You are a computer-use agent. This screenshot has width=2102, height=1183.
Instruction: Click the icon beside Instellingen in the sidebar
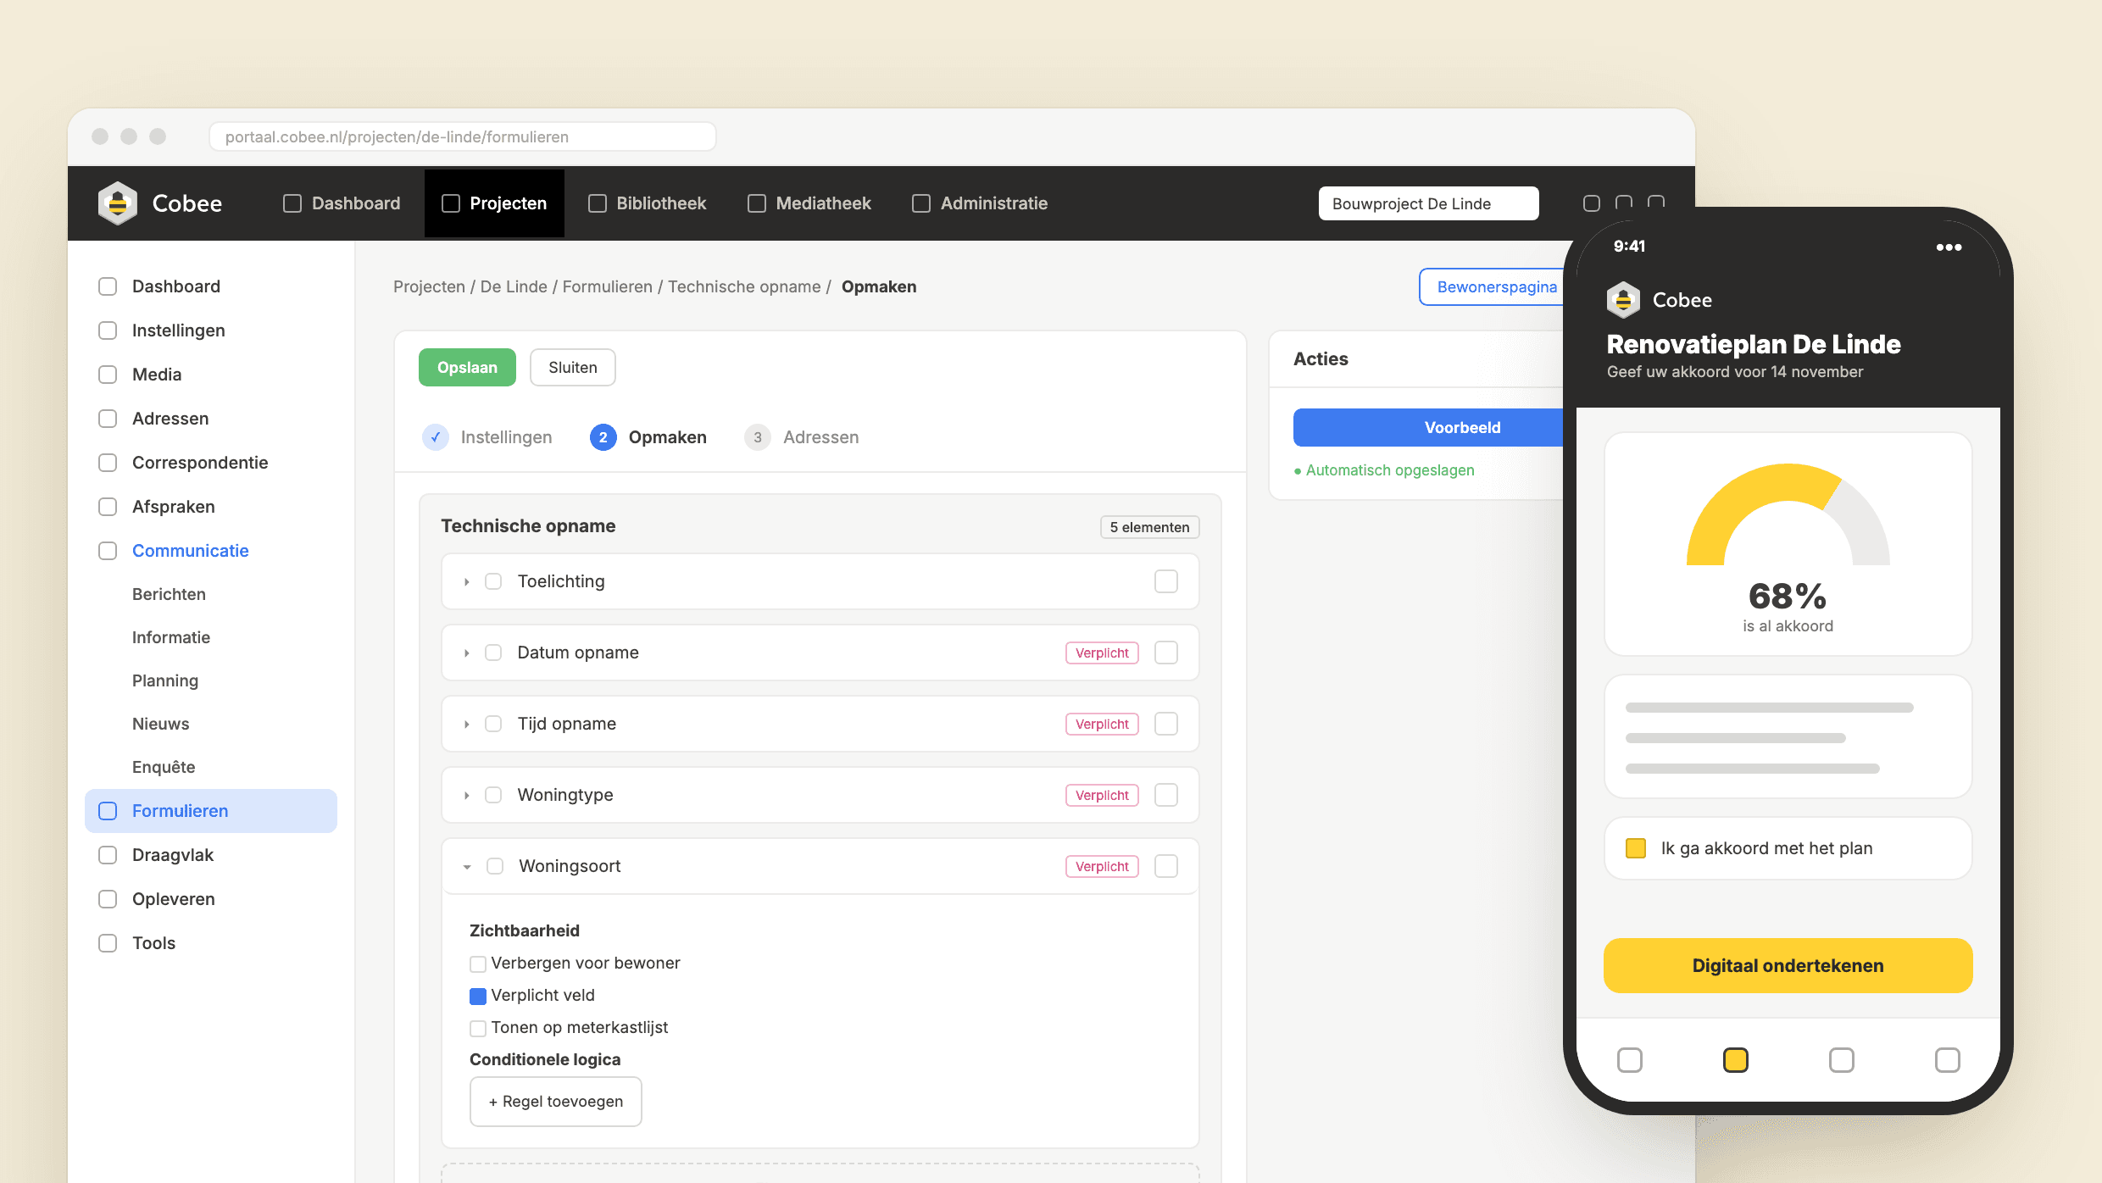[108, 330]
